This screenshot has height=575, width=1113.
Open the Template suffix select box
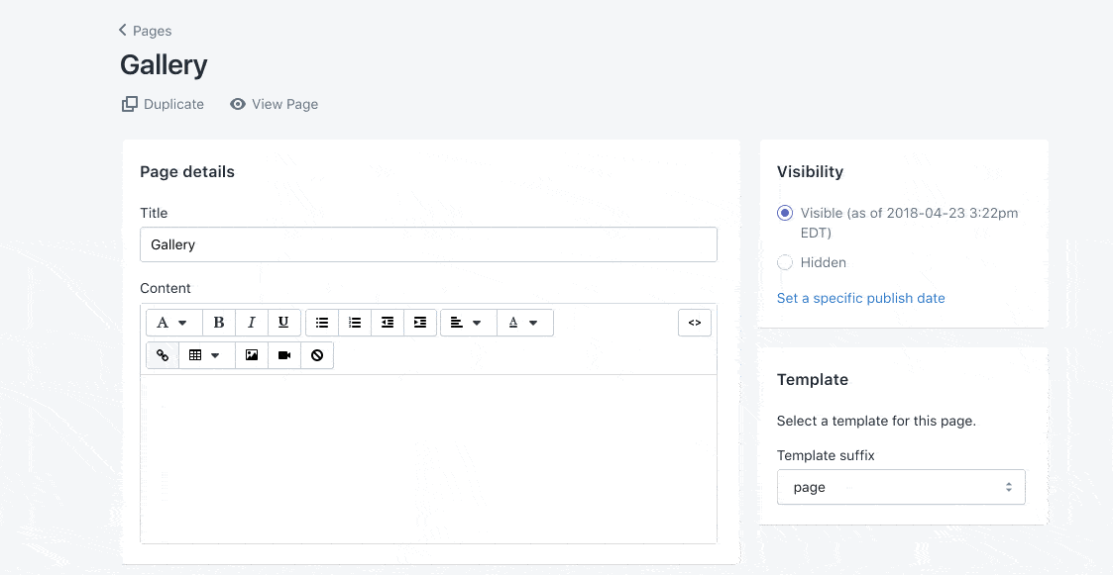pyautogui.click(x=901, y=487)
